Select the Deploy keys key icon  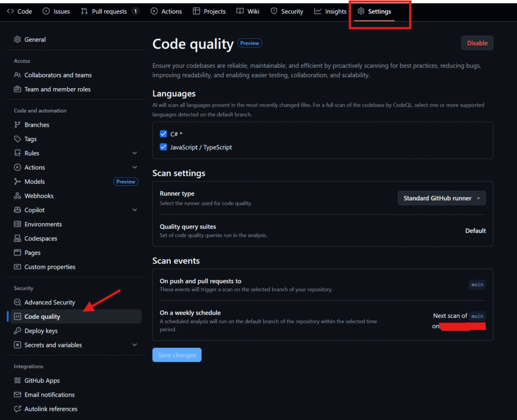click(x=18, y=331)
